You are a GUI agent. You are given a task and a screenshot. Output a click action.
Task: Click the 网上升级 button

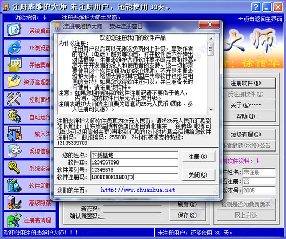[x=246, y=216]
